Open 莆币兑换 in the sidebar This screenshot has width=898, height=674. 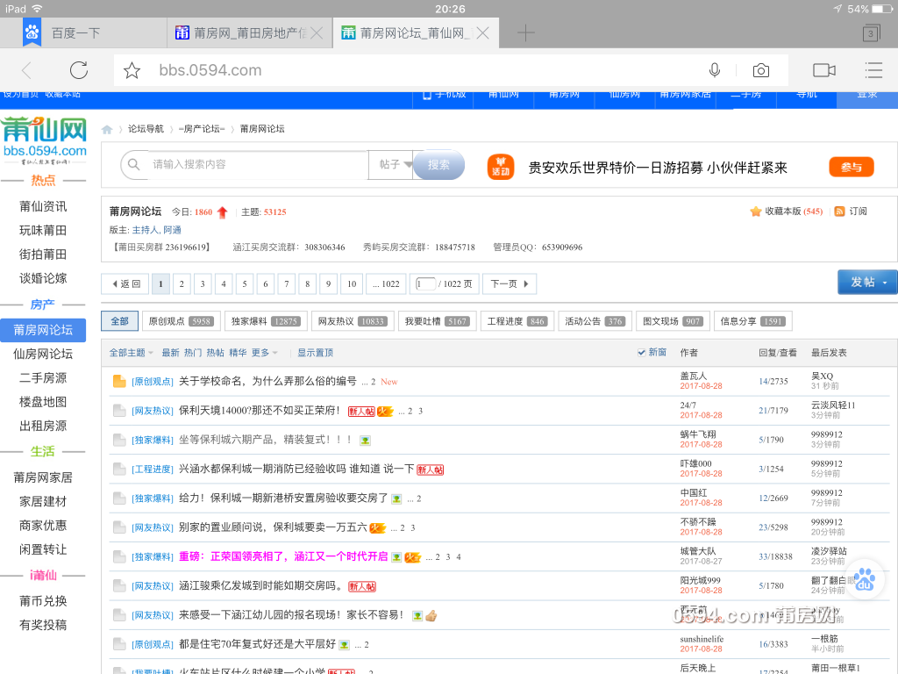(x=43, y=601)
